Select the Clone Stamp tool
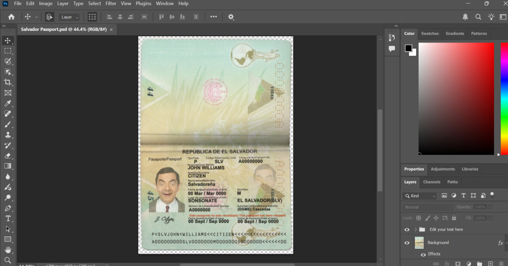Viewport: 508px width, 266px height. coord(8,135)
